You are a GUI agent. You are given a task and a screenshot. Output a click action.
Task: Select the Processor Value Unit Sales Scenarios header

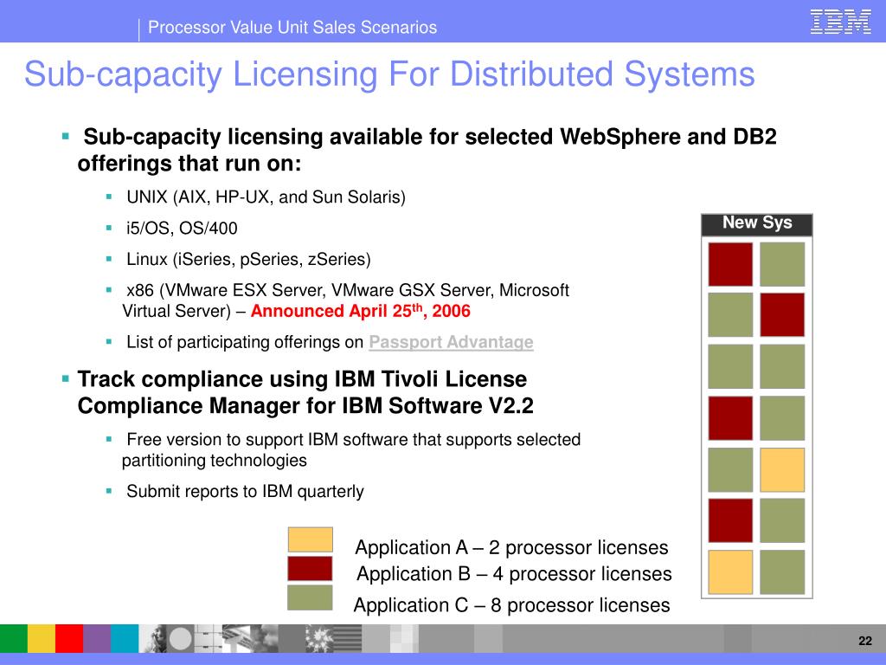(292, 28)
